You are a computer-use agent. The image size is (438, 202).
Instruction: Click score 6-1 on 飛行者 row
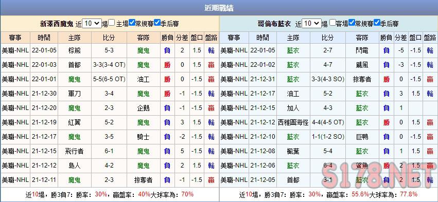109,151
